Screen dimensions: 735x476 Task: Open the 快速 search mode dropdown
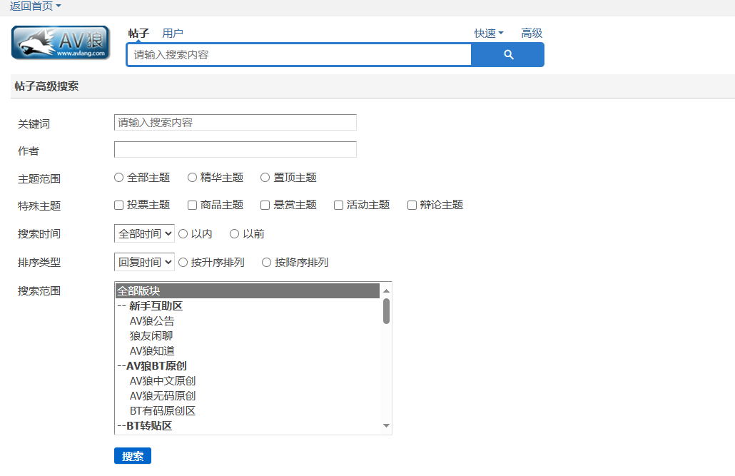[x=489, y=33]
